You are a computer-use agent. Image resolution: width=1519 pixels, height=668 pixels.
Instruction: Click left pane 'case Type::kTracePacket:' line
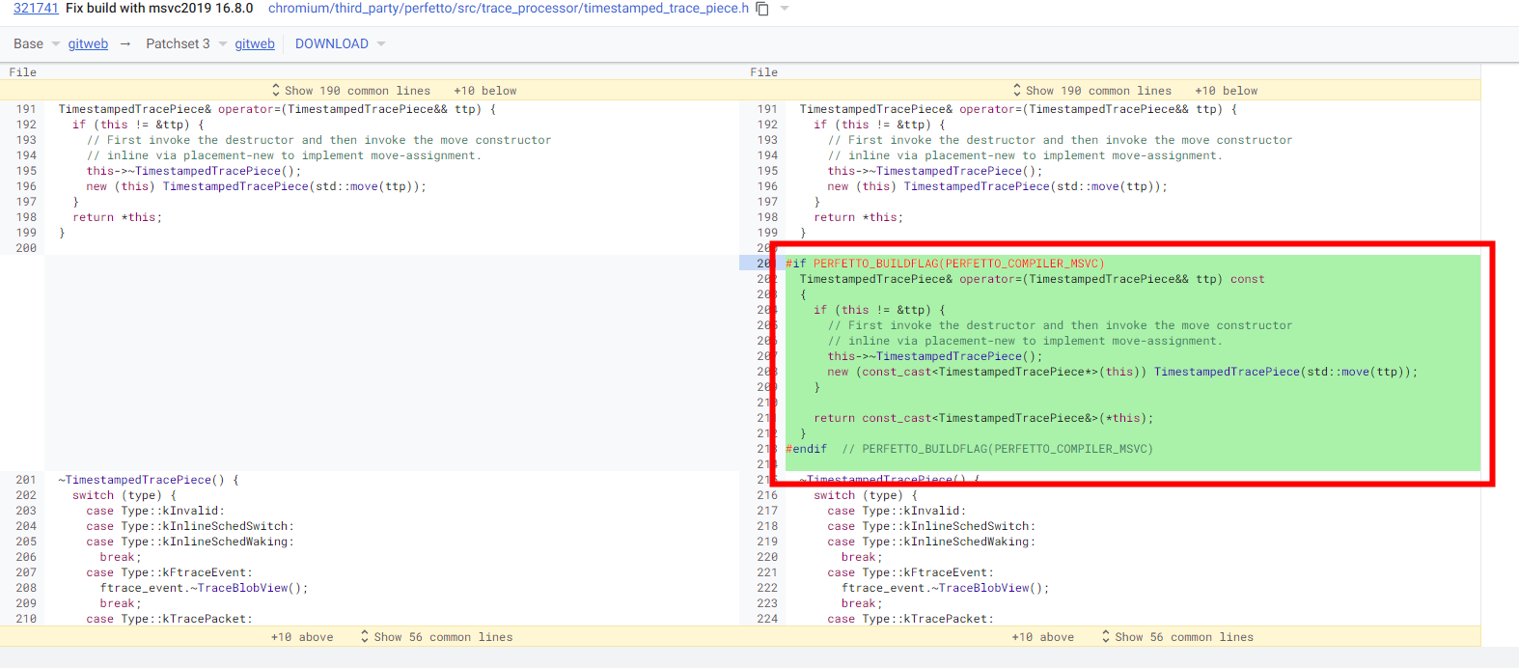169,619
